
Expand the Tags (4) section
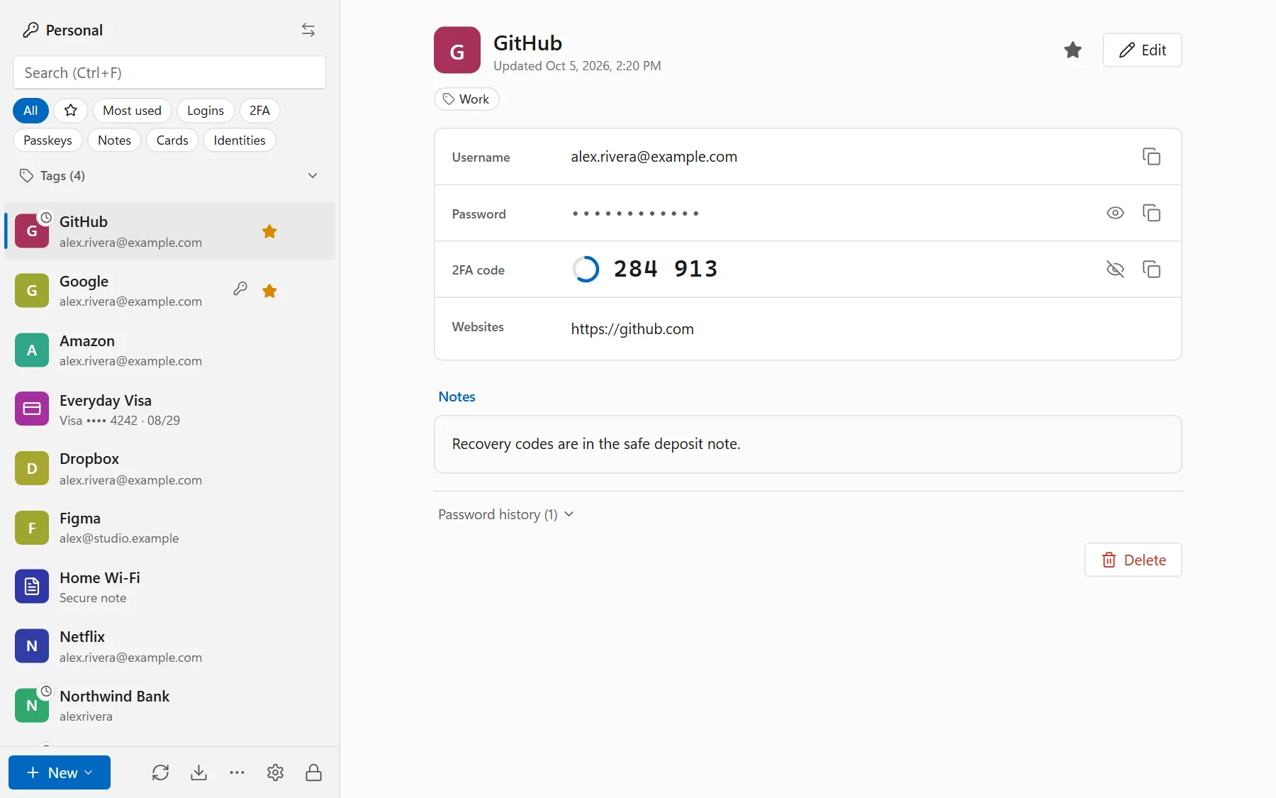pos(169,176)
